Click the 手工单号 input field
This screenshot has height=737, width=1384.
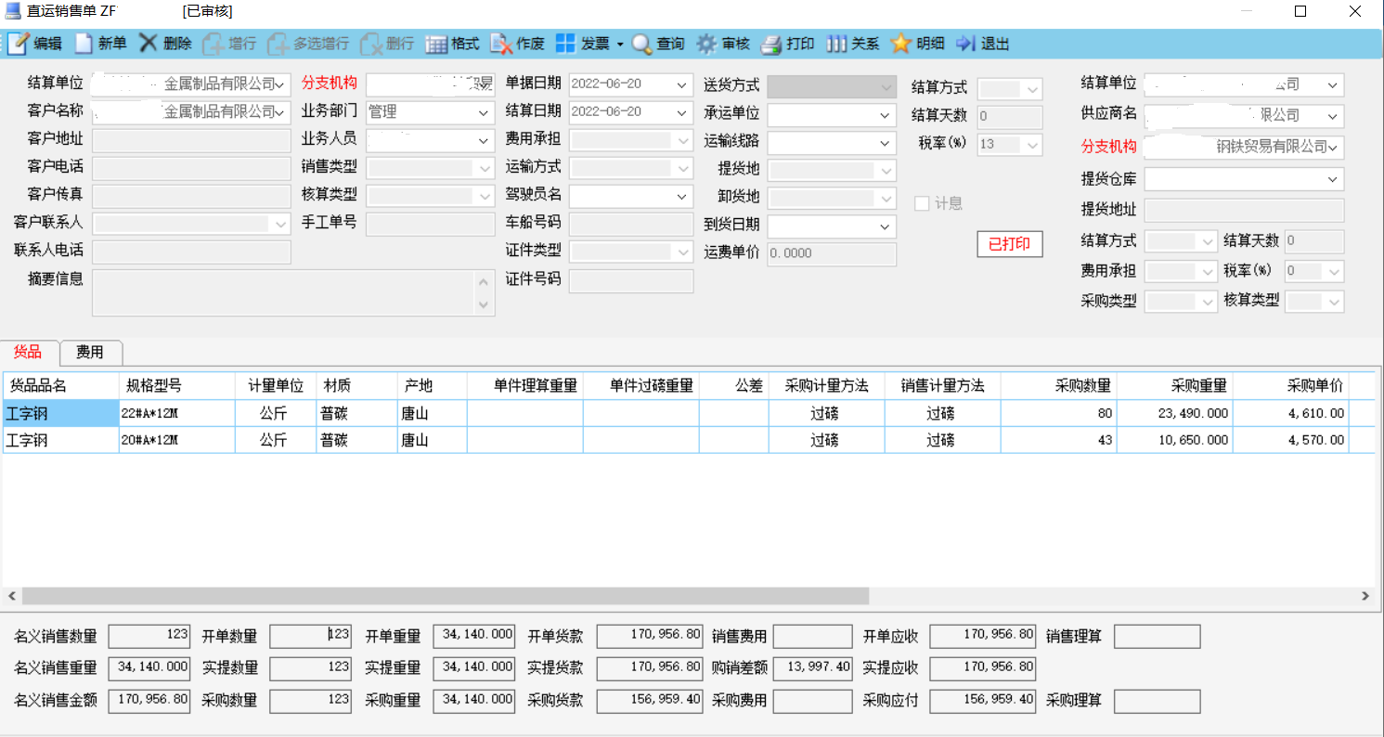tap(431, 223)
